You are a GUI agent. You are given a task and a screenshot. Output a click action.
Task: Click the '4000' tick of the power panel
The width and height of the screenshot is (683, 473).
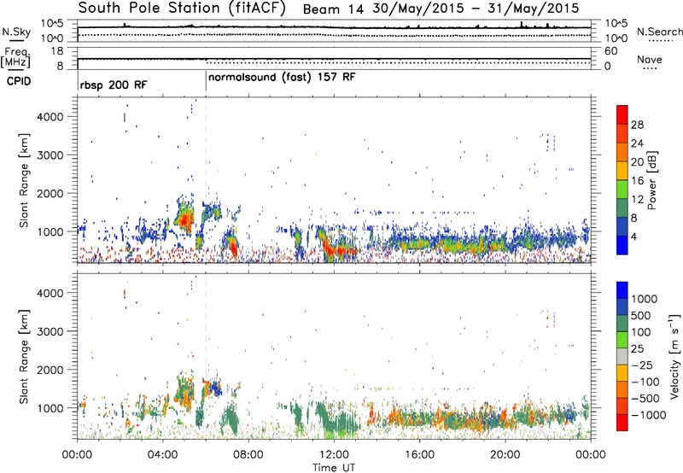(x=50, y=117)
